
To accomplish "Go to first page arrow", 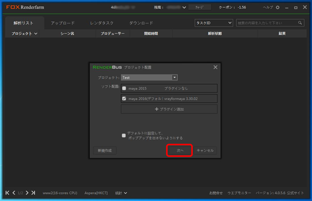I will coord(7,193).
